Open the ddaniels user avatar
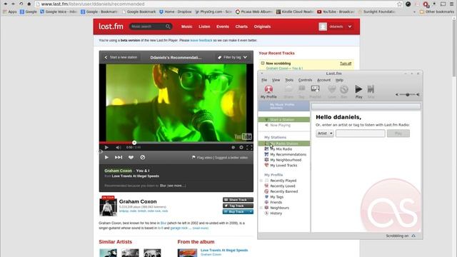This screenshot has height=257, width=457. click(x=323, y=26)
